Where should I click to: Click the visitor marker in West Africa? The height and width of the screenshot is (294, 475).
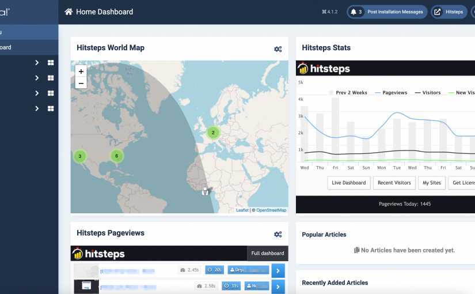click(x=206, y=191)
